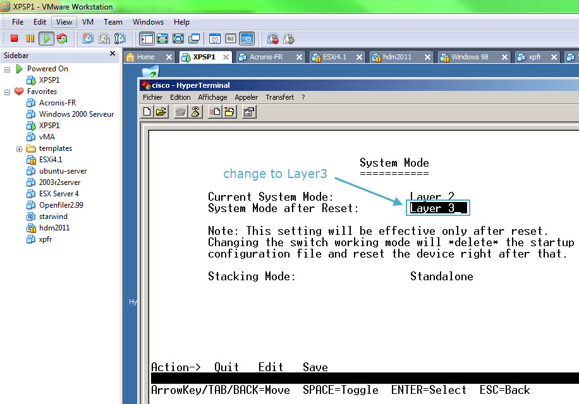Disconnect the call in HyperTerminal
This screenshot has height=404, width=579.
[195, 112]
